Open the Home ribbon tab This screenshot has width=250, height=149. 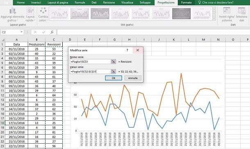click(21, 2)
